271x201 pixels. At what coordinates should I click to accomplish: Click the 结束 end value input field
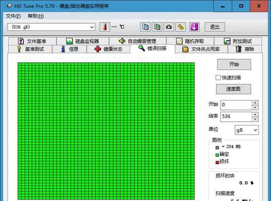click(x=236, y=117)
